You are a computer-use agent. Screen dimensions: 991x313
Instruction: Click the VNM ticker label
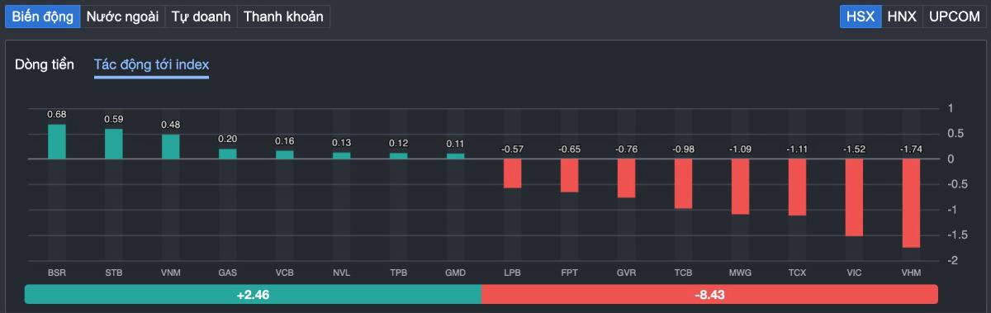coord(171,273)
